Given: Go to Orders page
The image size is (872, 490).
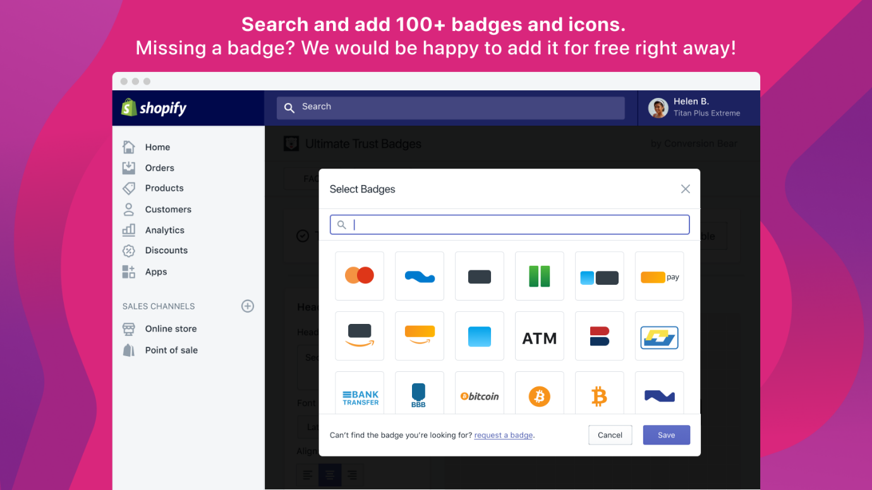Looking at the screenshot, I should click(x=159, y=168).
